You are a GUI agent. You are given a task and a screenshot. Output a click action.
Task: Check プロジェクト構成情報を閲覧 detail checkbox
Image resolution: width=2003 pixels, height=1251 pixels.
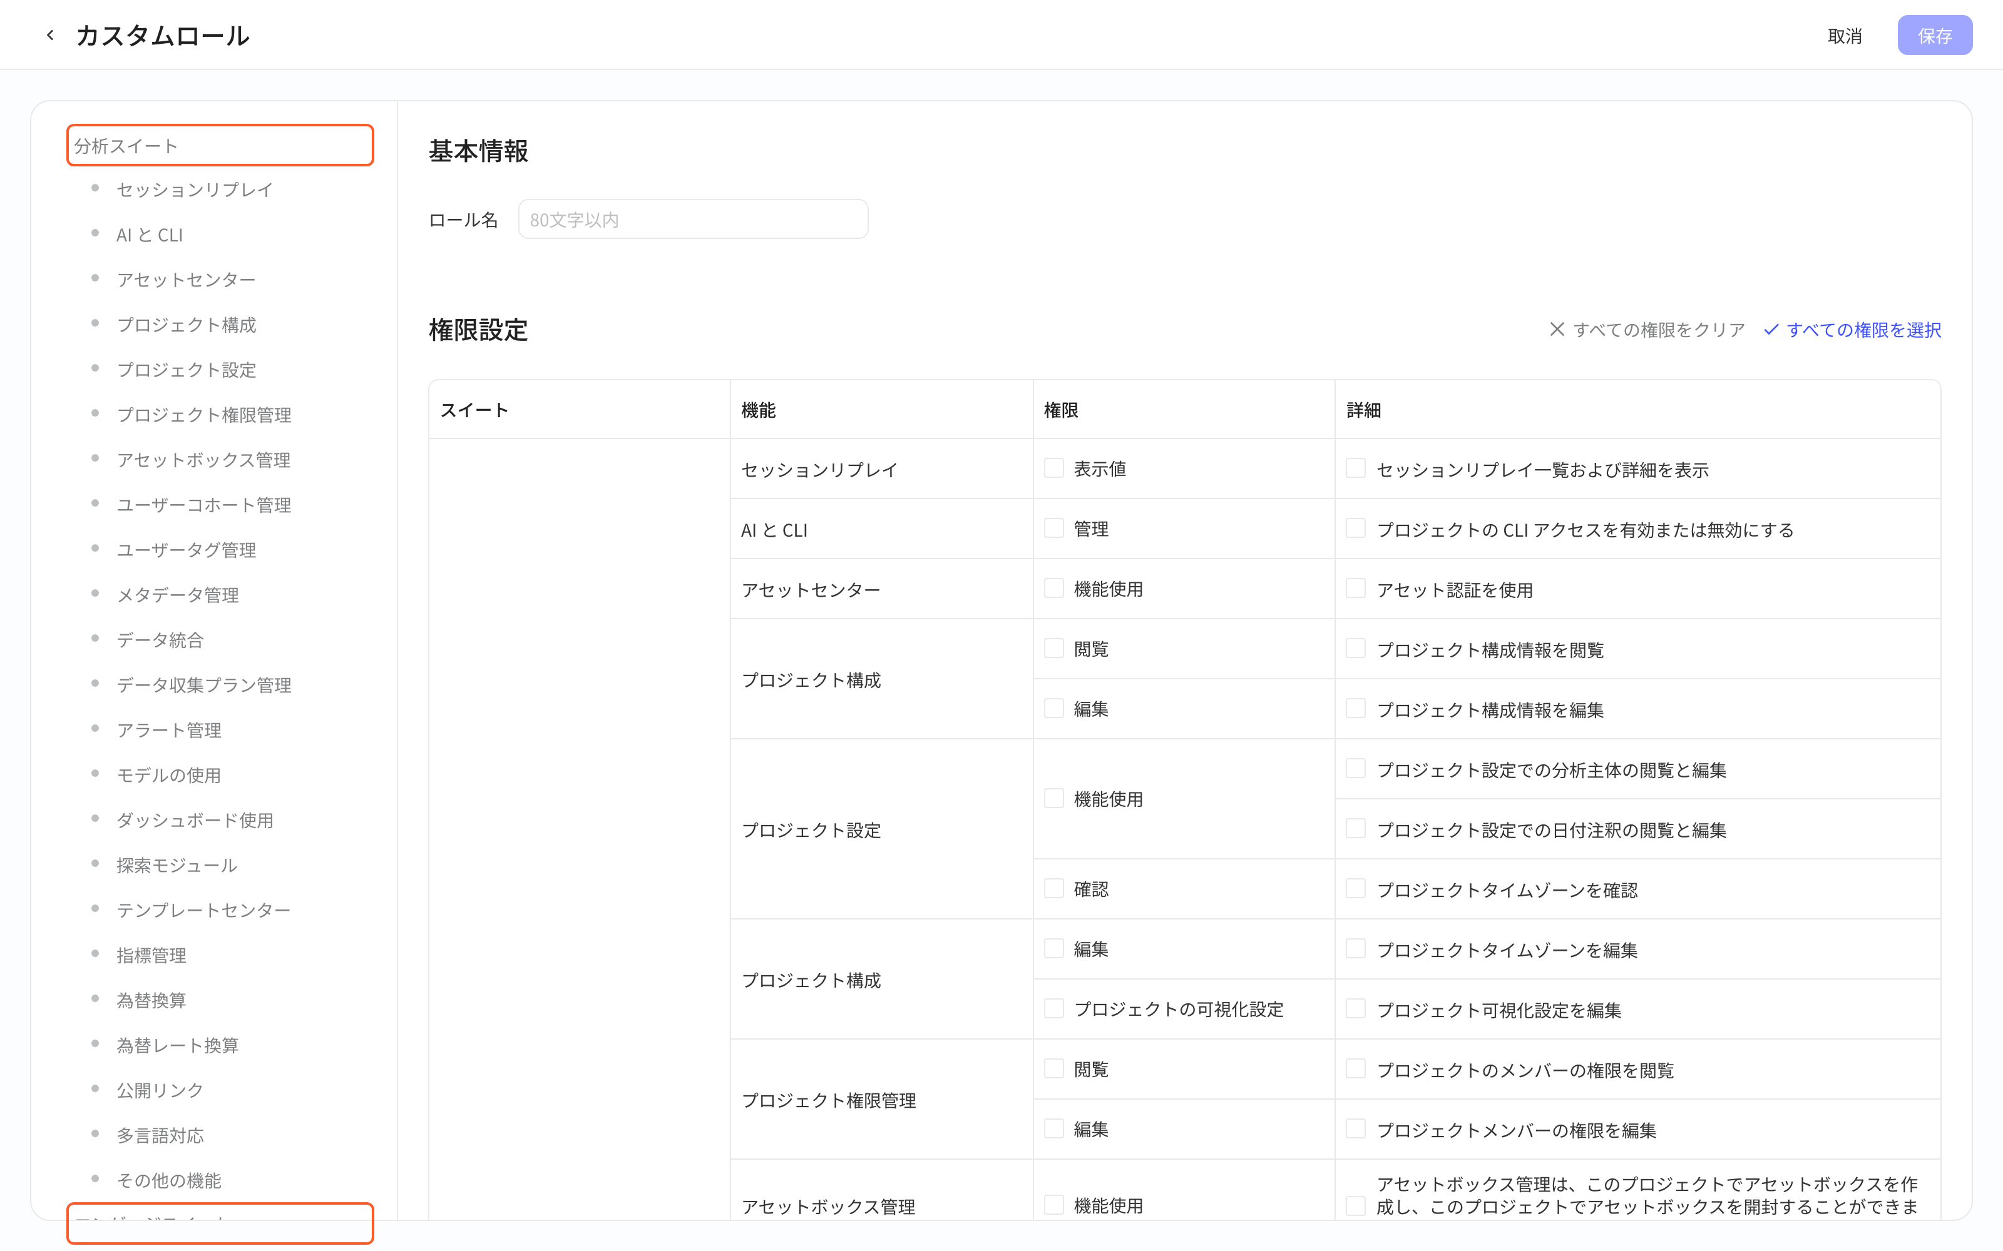point(1356,649)
